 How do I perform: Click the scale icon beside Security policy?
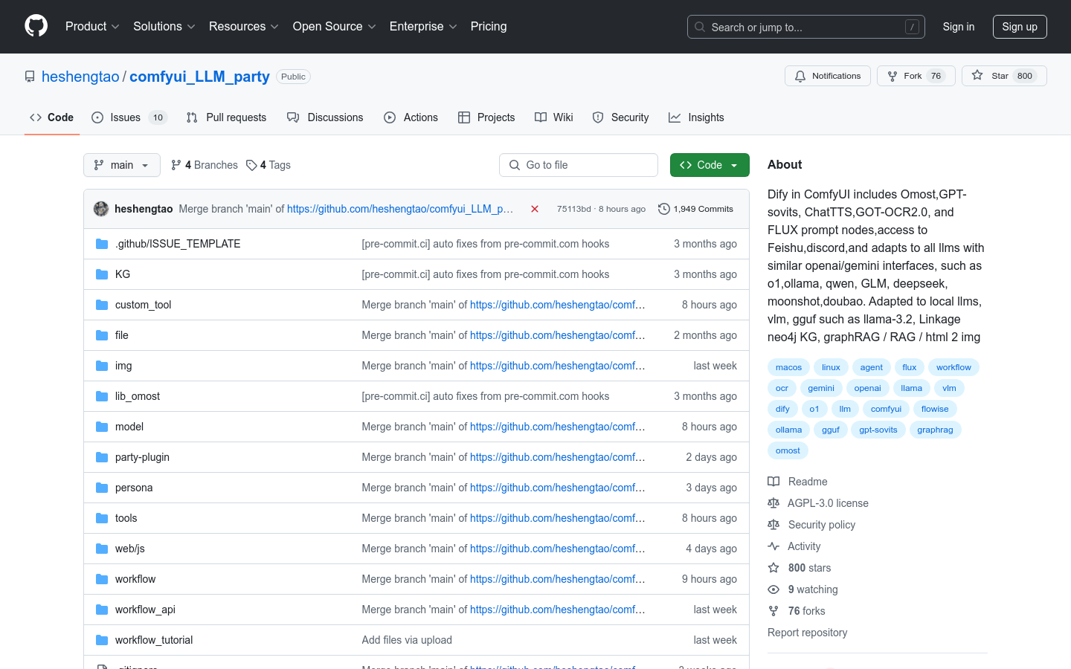coord(773,525)
